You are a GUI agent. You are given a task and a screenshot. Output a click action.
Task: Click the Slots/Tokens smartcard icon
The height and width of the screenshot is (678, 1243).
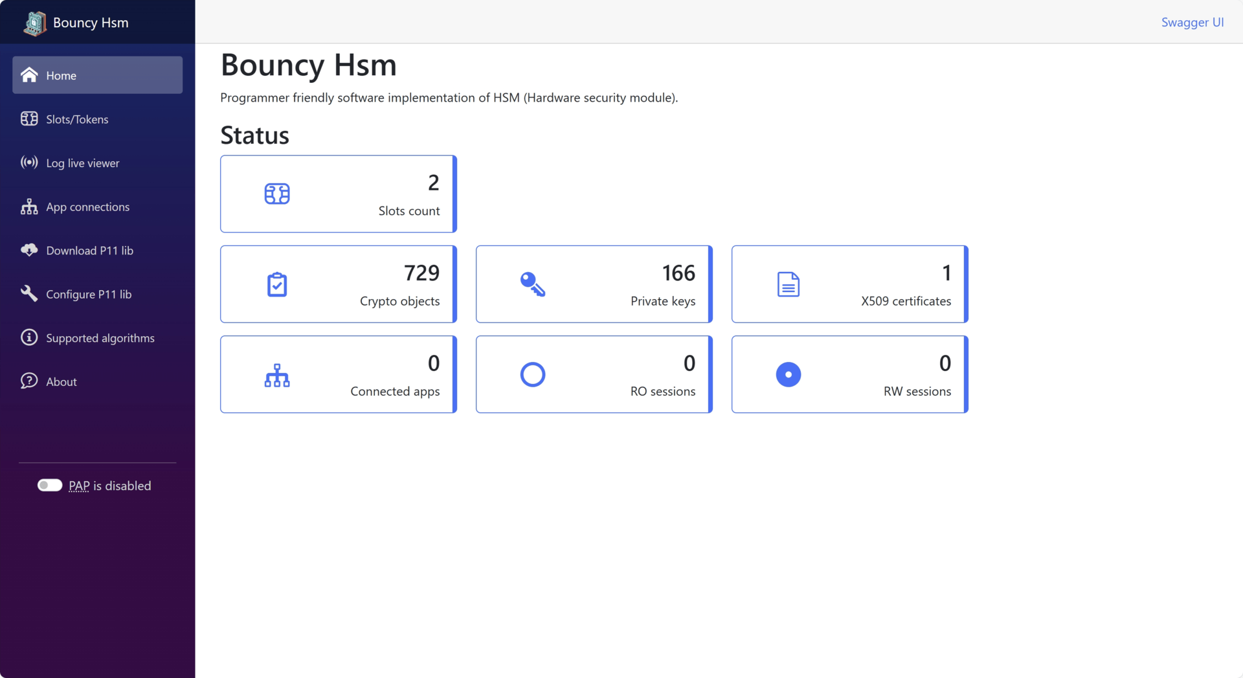[x=29, y=119]
